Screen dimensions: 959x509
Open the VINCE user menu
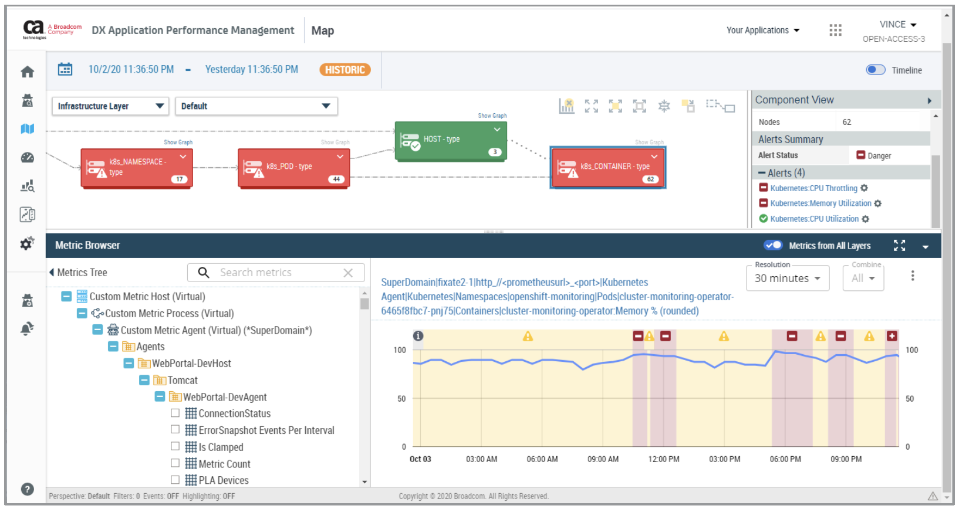[x=898, y=25]
